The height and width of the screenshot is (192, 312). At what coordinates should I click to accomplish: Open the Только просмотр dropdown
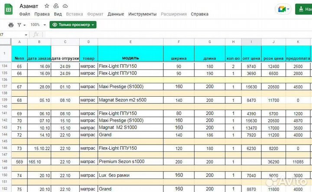tap(73, 25)
